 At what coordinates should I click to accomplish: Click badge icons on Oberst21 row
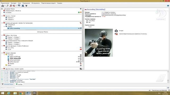tap(79, 62)
